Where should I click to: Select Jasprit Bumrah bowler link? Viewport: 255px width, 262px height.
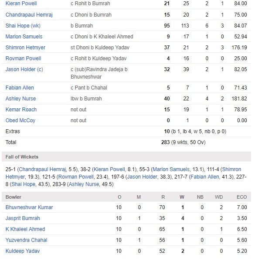(x=23, y=218)
